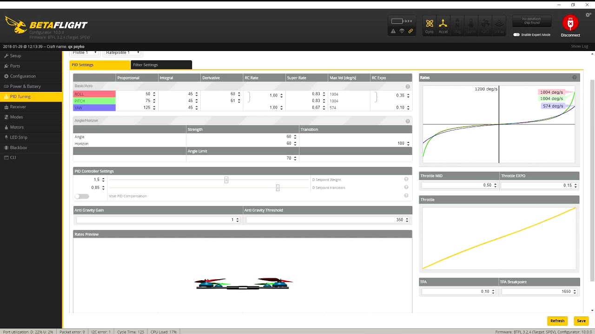Open the Motors page from the sidebar
Viewport: 595px width, 334px height.
(31, 127)
